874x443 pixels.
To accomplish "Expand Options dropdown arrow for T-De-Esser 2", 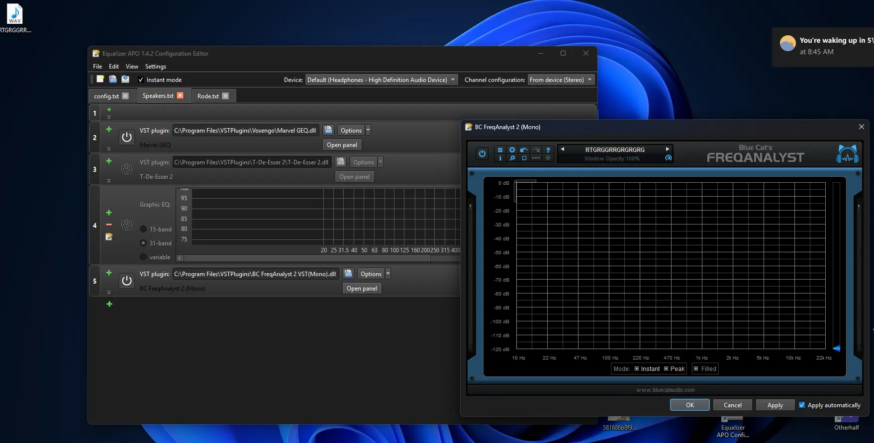I will point(381,162).
